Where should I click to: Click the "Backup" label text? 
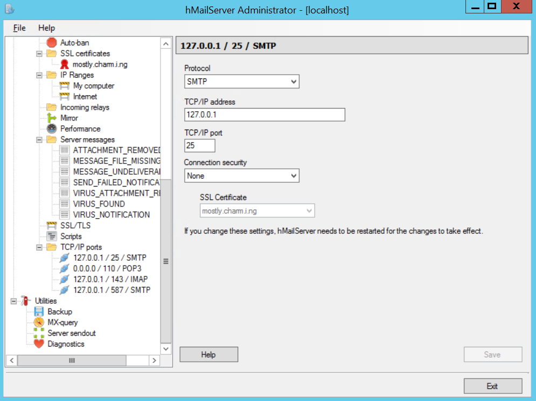click(60, 312)
